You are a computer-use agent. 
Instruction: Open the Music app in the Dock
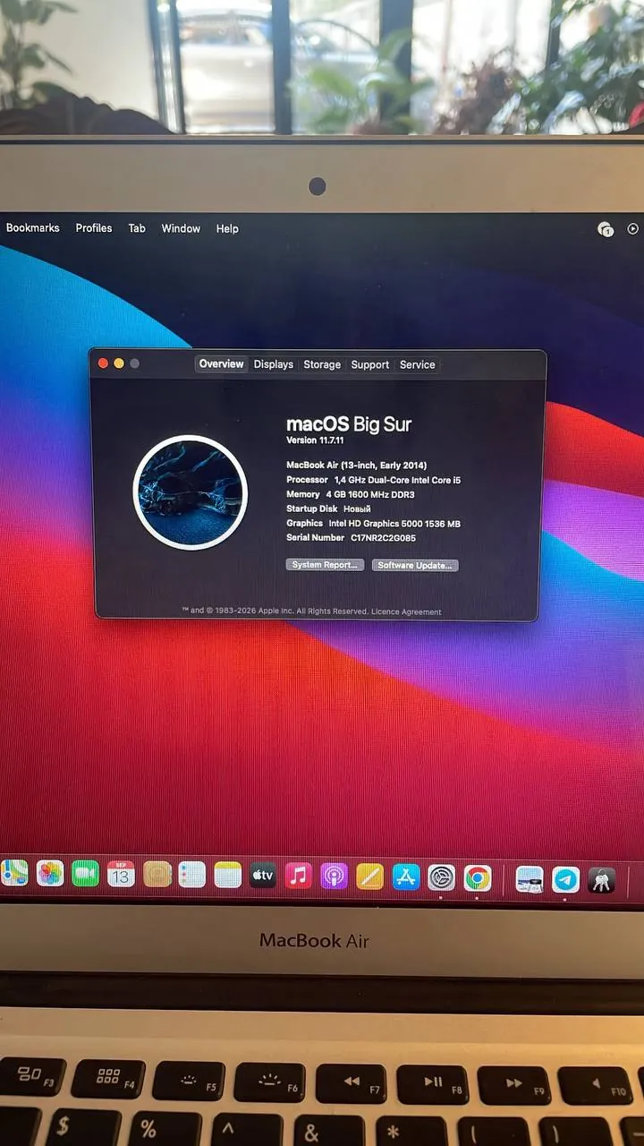click(299, 875)
